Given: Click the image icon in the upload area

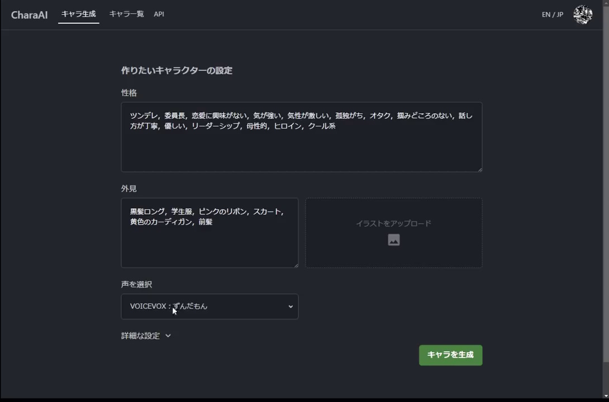Looking at the screenshot, I should pos(393,240).
